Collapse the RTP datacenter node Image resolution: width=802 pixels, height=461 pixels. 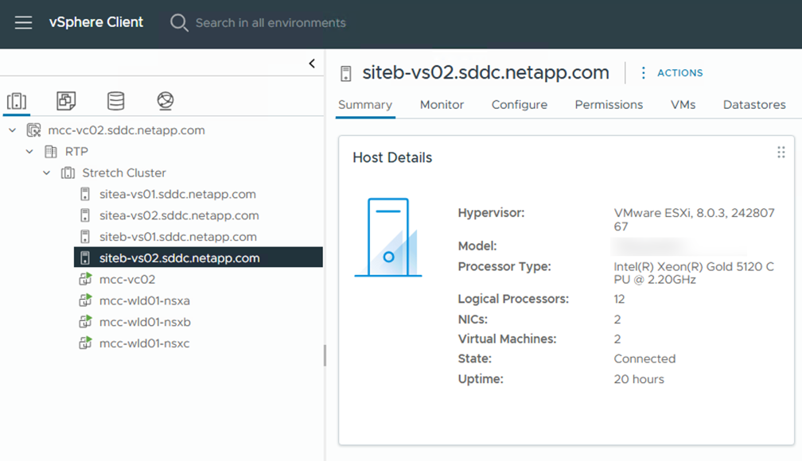pyautogui.click(x=29, y=152)
